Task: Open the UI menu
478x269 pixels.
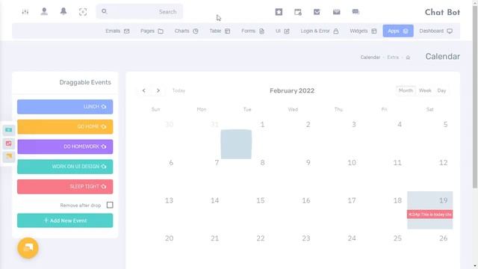Action: coord(282,31)
